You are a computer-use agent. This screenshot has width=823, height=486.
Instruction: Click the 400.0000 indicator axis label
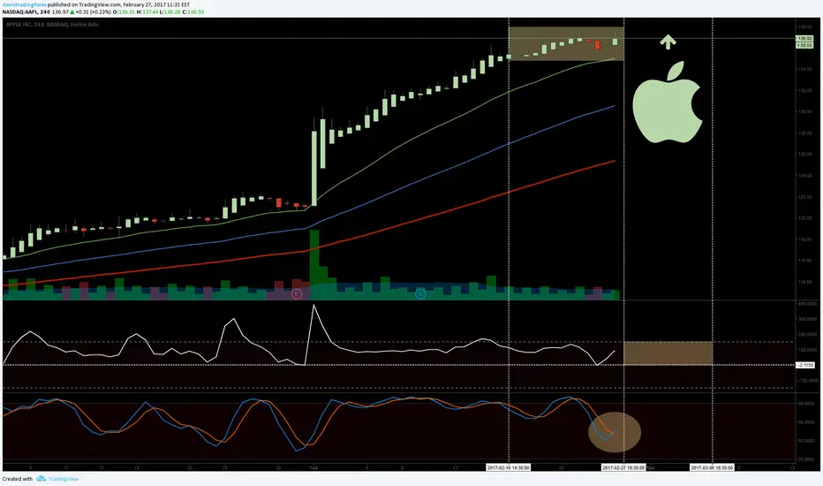807,304
